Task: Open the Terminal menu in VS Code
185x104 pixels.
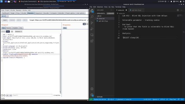Action: tap(118, 7)
